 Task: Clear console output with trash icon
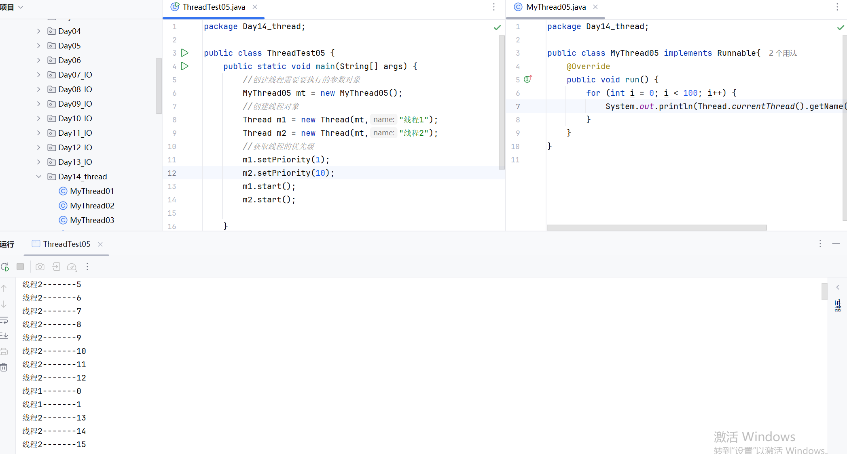pos(4,367)
